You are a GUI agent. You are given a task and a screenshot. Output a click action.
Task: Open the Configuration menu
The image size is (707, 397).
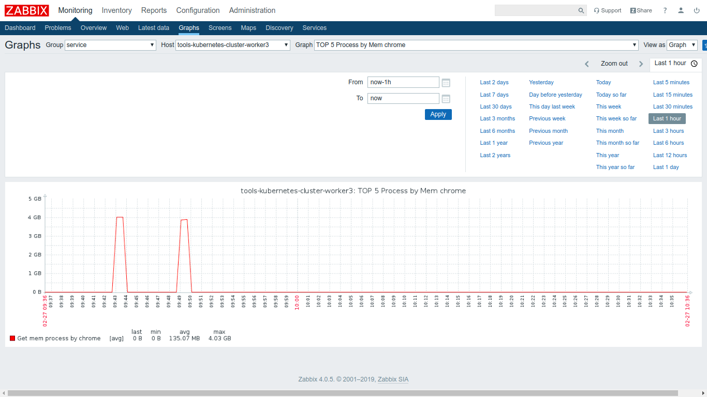[x=198, y=10]
